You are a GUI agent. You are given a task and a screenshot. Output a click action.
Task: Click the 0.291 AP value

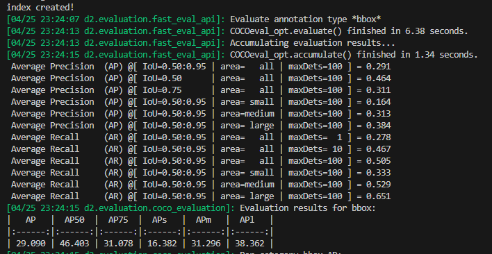[378, 67]
